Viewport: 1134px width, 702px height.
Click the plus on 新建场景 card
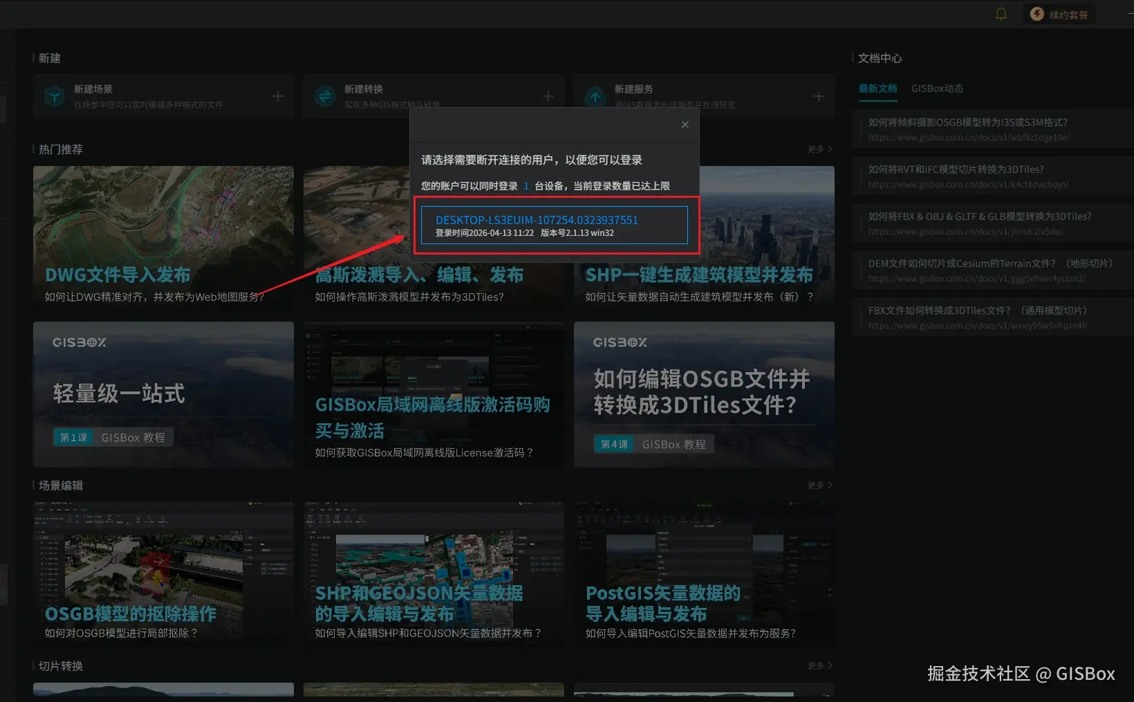pyautogui.click(x=278, y=96)
